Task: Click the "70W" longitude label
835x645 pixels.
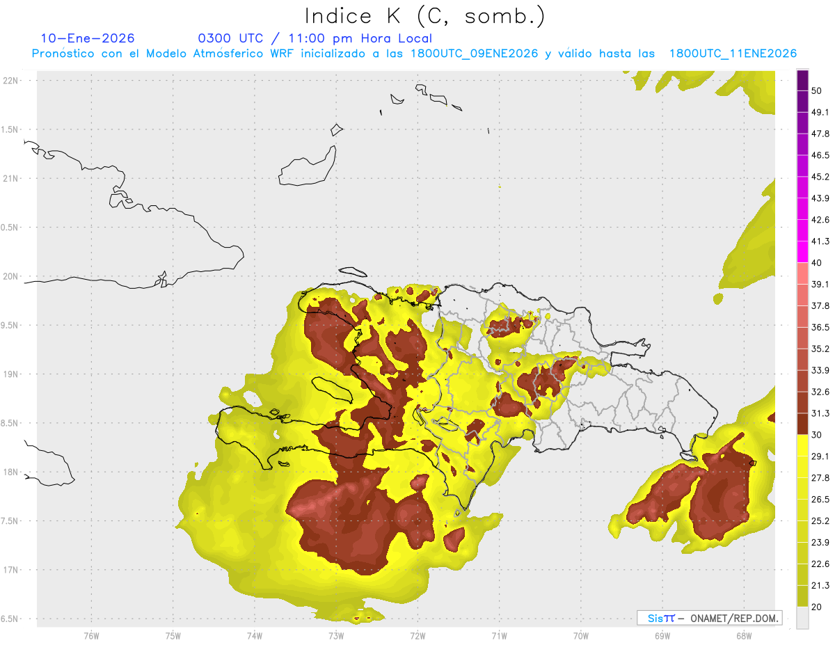Action: point(580,636)
